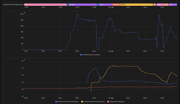Select the long GENTLE stage segment
The height and width of the screenshot is (104, 180).
click(136, 5)
